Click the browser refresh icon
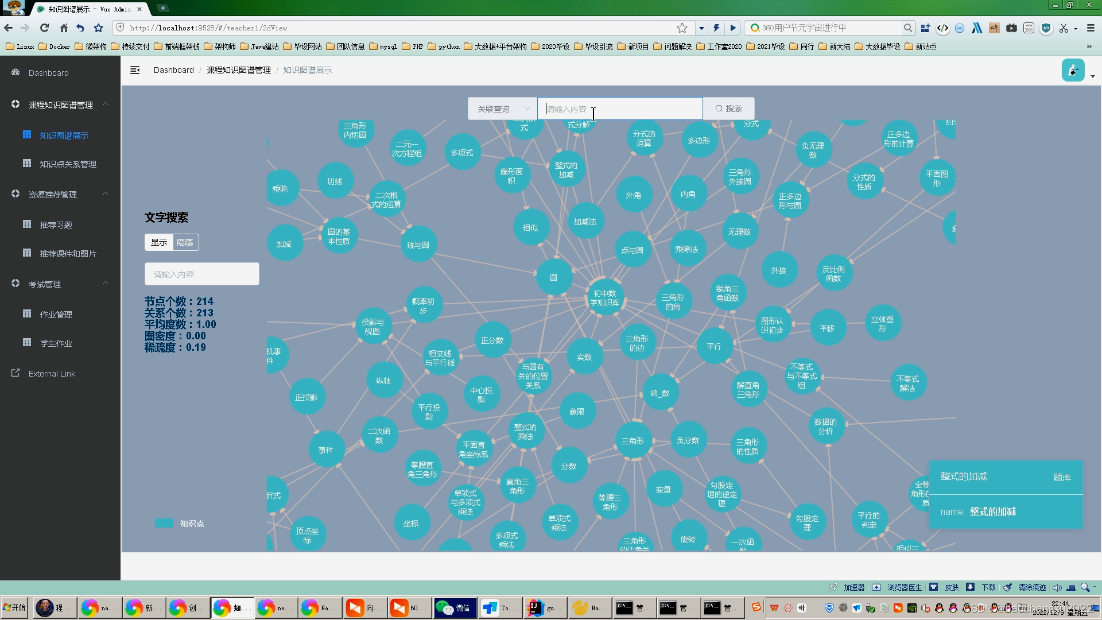Image resolution: width=1102 pixels, height=620 pixels. [44, 28]
